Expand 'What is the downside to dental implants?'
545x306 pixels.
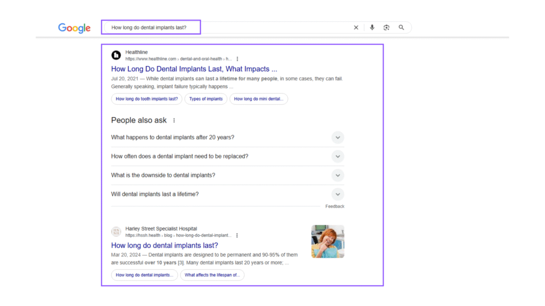pyautogui.click(x=228, y=175)
